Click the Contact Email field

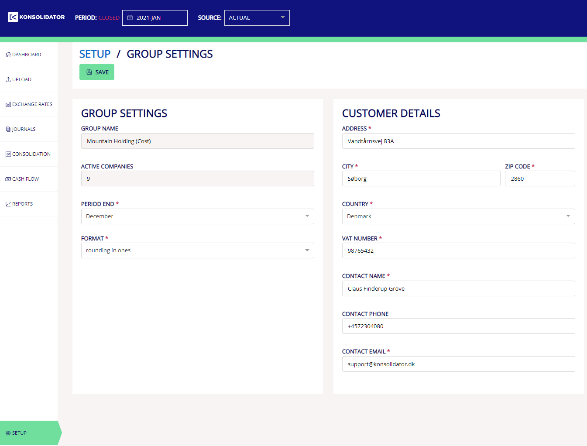point(458,364)
